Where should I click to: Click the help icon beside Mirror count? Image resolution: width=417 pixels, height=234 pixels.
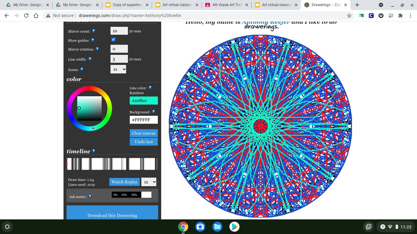pos(94,31)
